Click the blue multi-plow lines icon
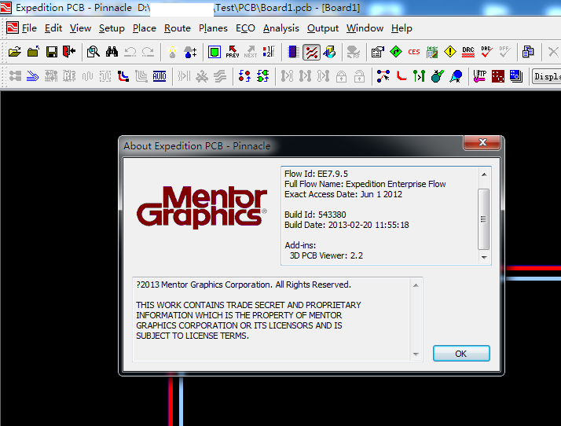The width and height of the screenshot is (561, 426). pyautogui.click(x=32, y=76)
